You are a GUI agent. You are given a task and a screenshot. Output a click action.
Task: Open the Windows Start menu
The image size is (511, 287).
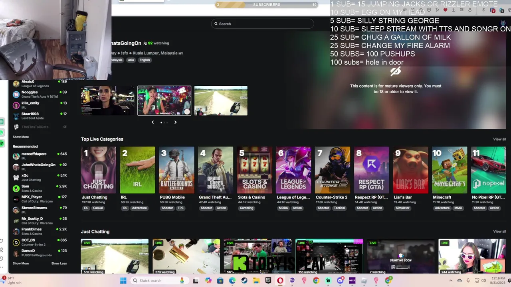[123, 281]
